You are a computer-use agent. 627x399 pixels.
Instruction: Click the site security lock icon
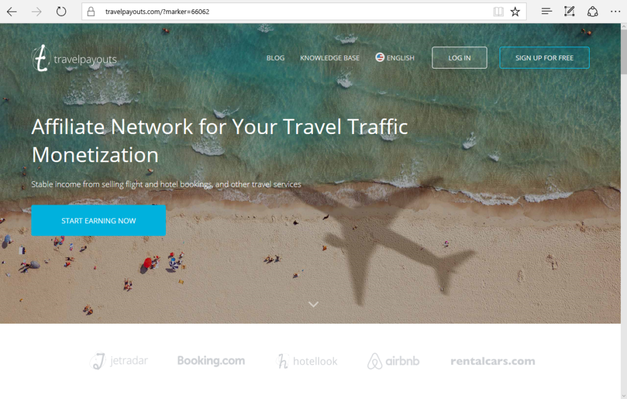tap(91, 12)
